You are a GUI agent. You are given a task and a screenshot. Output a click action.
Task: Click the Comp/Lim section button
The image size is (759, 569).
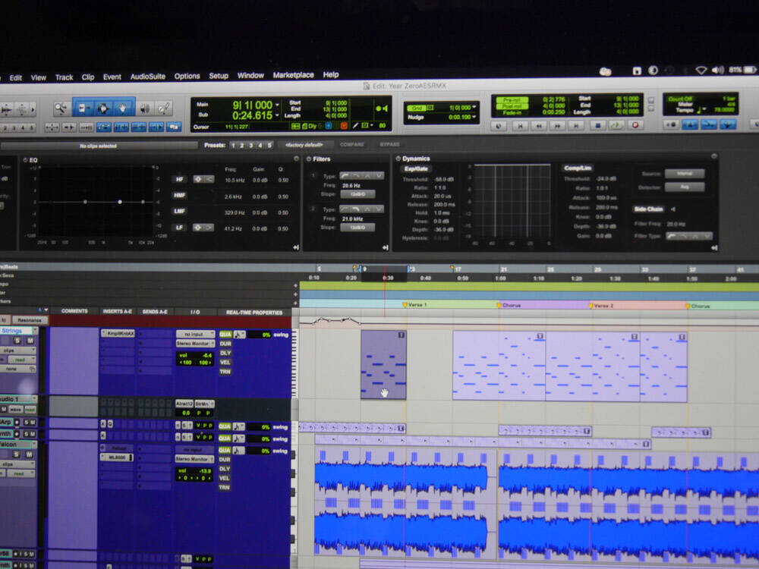[578, 168]
